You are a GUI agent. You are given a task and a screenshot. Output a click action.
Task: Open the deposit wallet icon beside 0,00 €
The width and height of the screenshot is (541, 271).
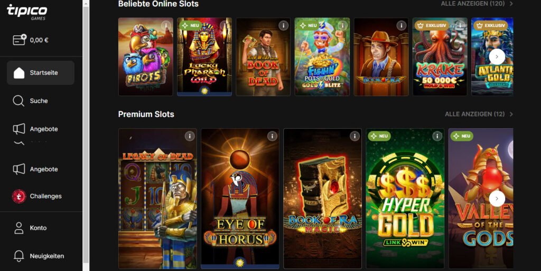point(20,40)
